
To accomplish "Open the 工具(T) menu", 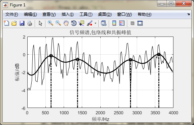I will pos(86,14).
